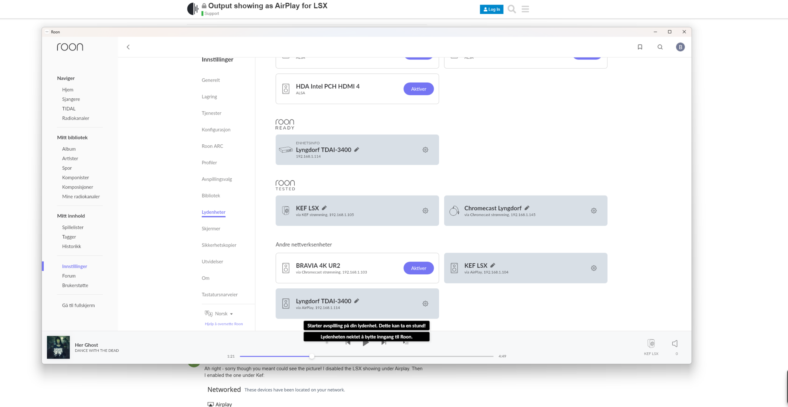Select the Lagring settings tab

pos(209,96)
